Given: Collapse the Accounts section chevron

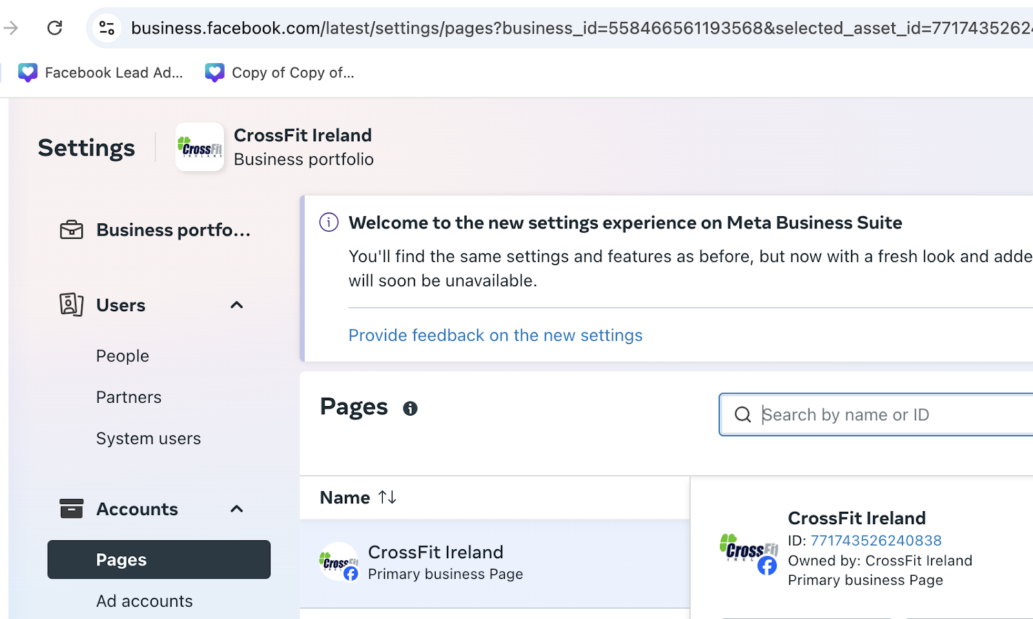Looking at the screenshot, I should point(237,509).
